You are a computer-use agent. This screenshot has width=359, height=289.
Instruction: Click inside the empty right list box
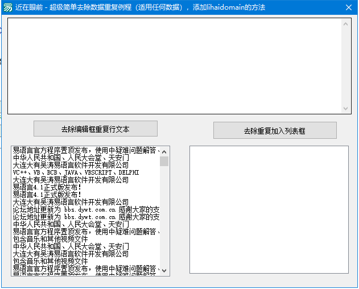pos(269,209)
